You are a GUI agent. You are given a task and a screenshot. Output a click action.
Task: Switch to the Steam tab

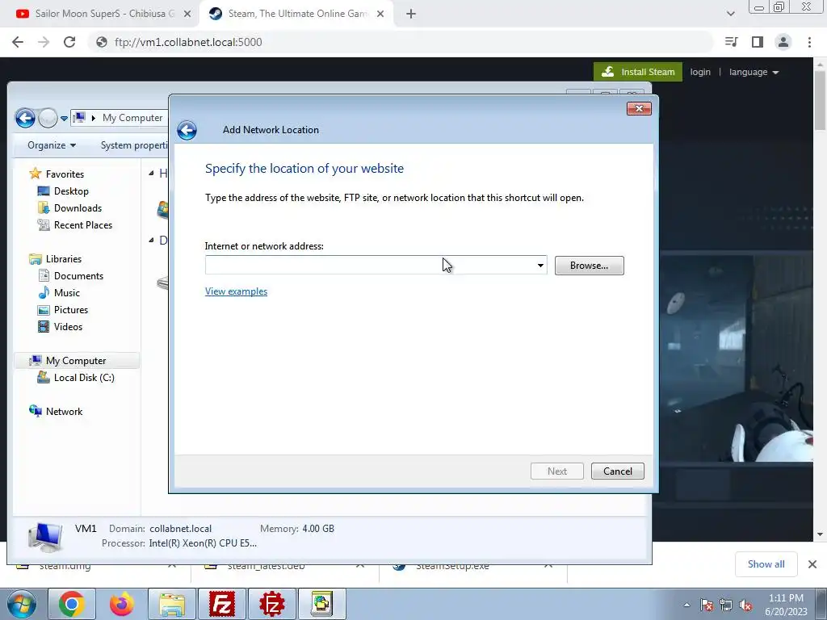pos(297,14)
